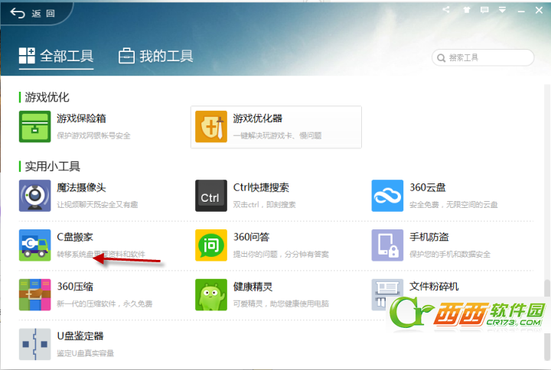The width and height of the screenshot is (551, 370).
Task: Click the share icon in title bar
Action: 446,10
